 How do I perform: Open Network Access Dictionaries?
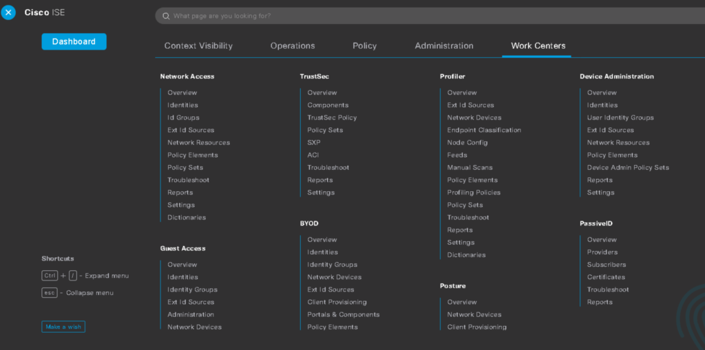pyautogui.click(x=187, y=217)
